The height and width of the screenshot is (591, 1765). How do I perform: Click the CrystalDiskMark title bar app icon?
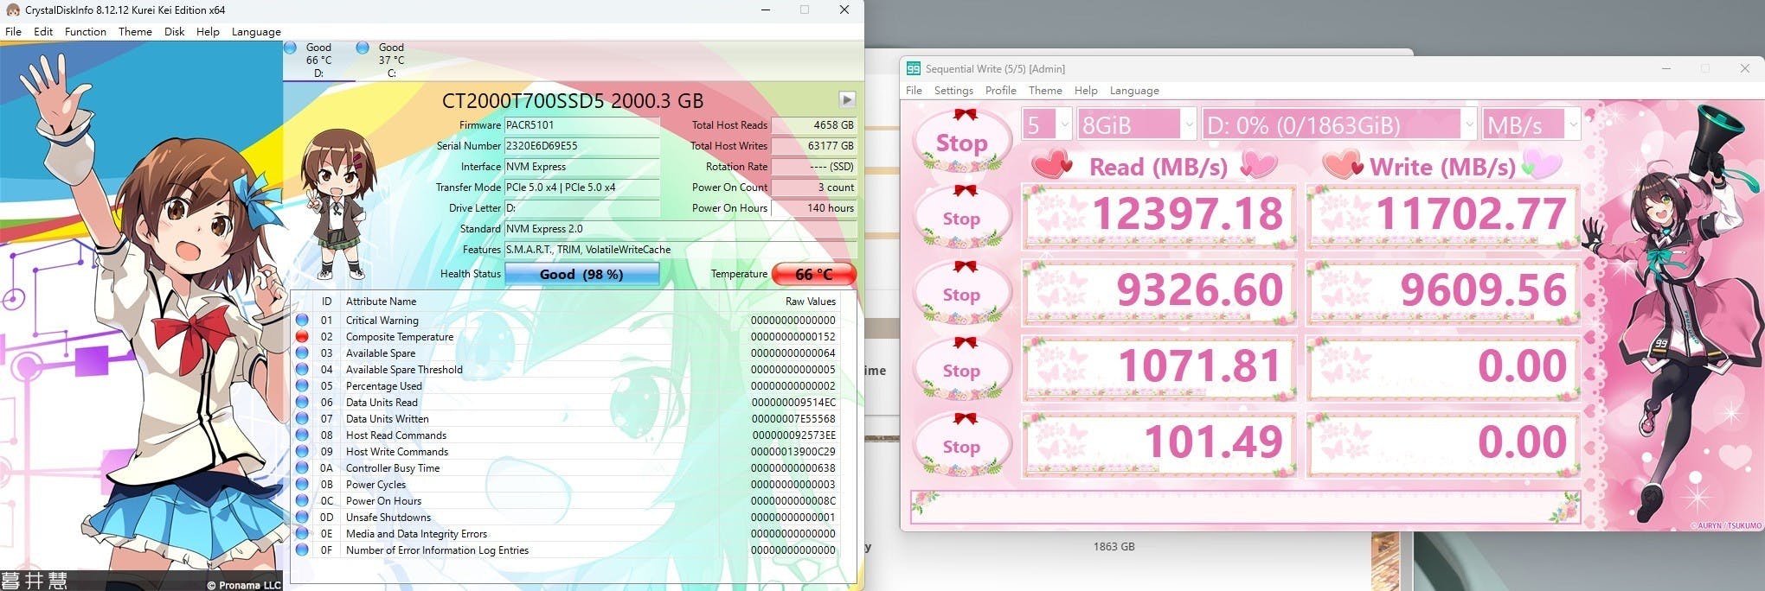913,69
